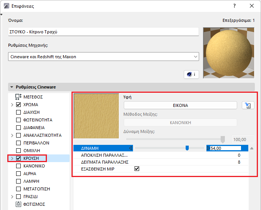
Task: Click the load texture icon next to ΕΙΚΟΝΑ
Action: coord(248,105)
